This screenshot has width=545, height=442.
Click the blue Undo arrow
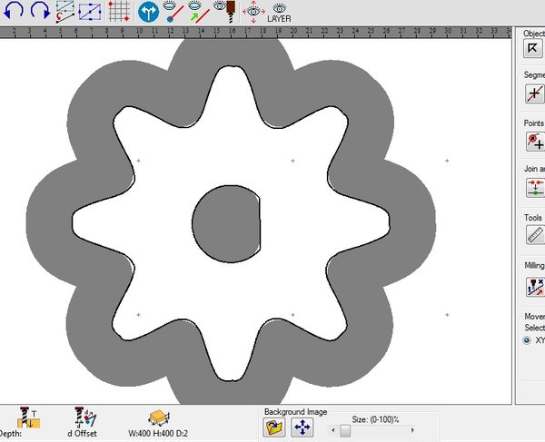pyautogui.click(x=14, y=11)
